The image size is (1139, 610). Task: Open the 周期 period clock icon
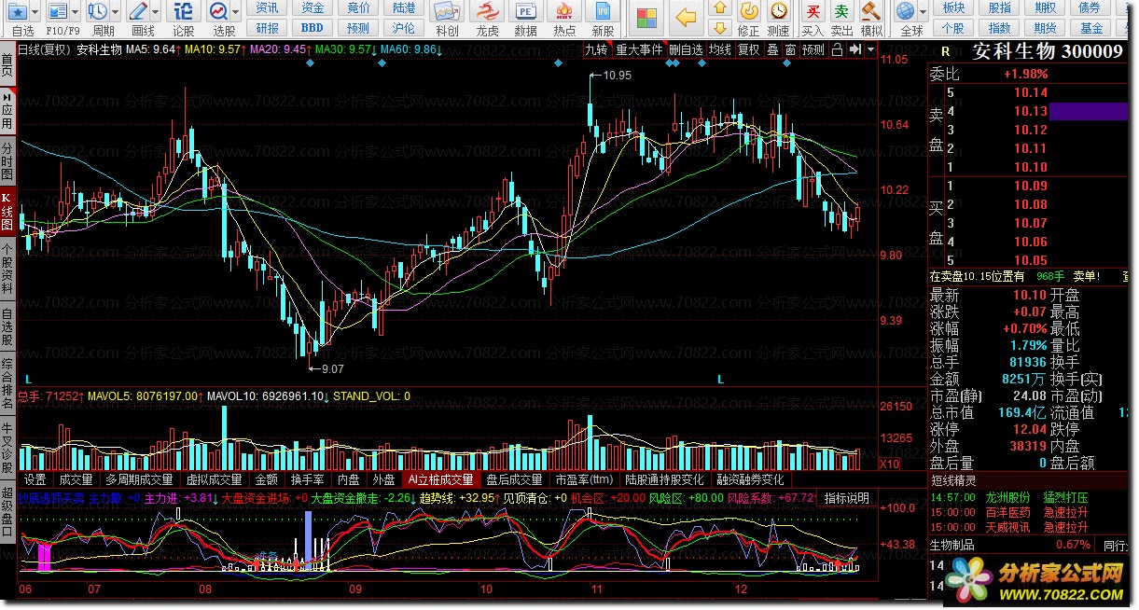tap(97, 11)
